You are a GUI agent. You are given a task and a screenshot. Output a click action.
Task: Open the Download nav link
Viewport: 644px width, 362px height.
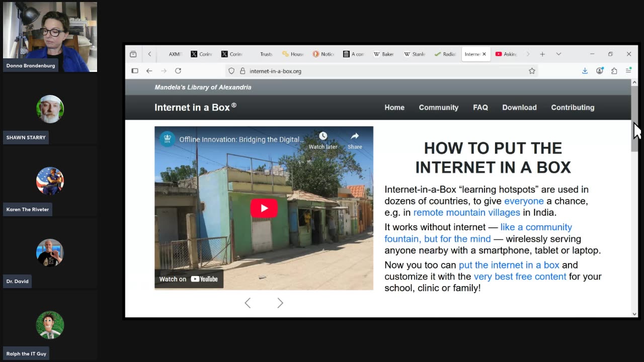(x=519, y=107)
